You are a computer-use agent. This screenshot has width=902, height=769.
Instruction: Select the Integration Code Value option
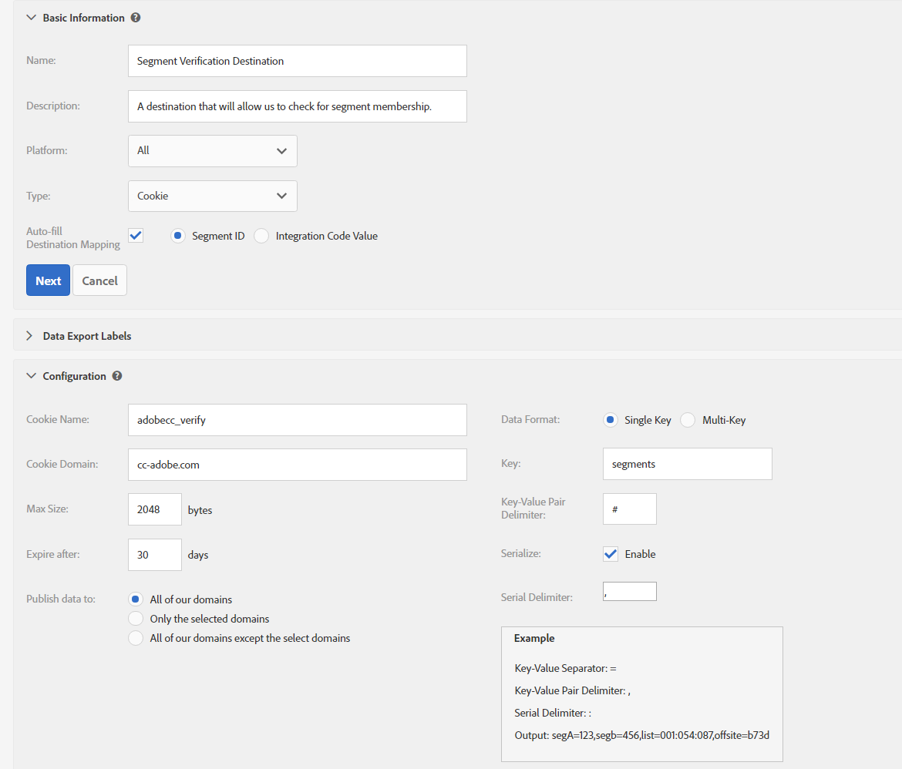pyautogui.click(x=261, y=236)
